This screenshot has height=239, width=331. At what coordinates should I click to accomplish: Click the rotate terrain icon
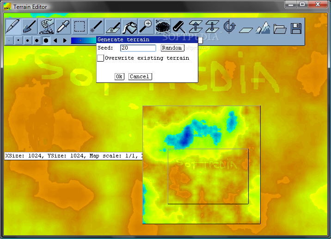pos(229,26)
